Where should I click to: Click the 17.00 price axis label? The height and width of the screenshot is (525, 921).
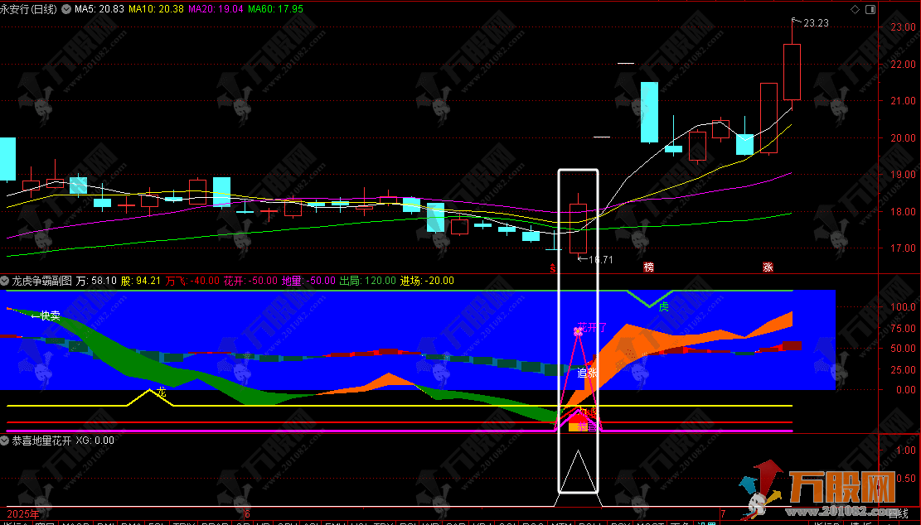(903, 248)
